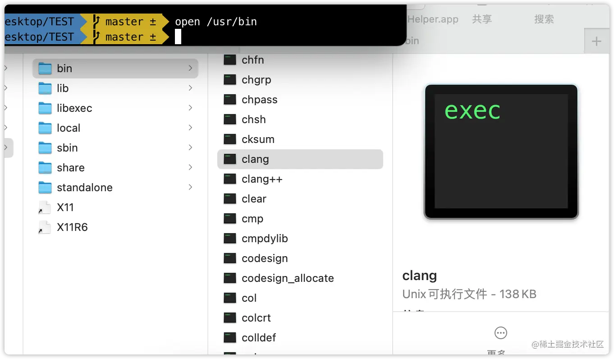
Task: Click the 'Unix 可执行文件 - 138 KB' text
Action: point(469,295)
